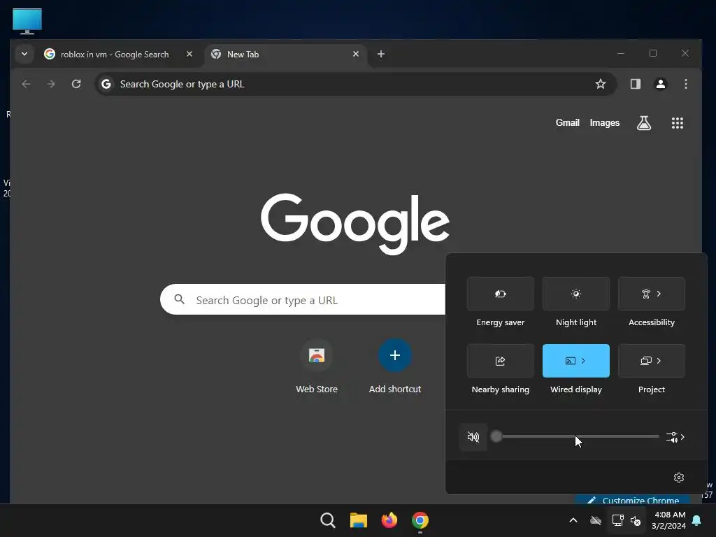
Task: Open Search Labs flask icon
Action: pos(644,123)
